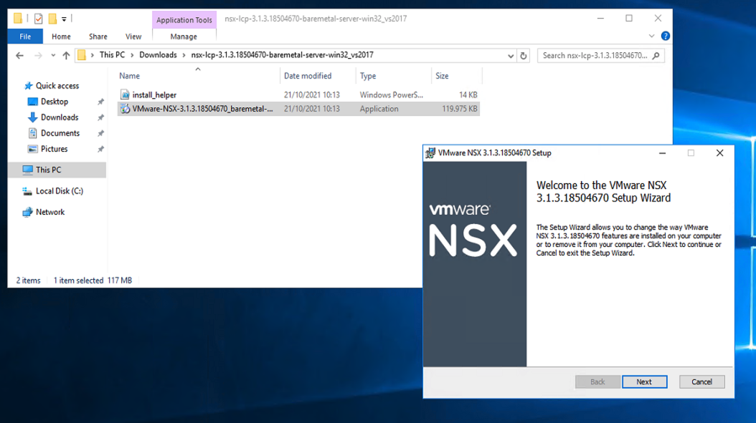Click the Network icon in sidebar
The width and height of the screenshot is (756, 423).
coord(27,213)
